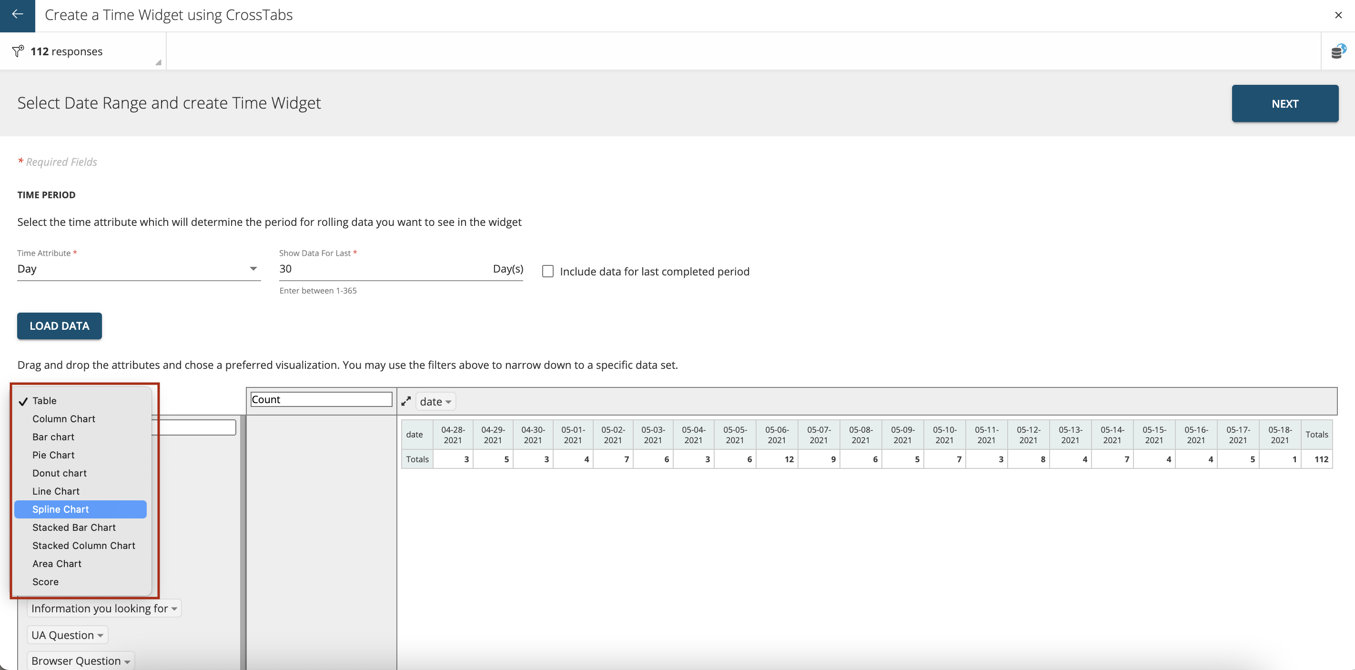Viewport: 1355px width, 670px height.
Task: Click the resize corner of responses filter
Action: pos(158,62)
